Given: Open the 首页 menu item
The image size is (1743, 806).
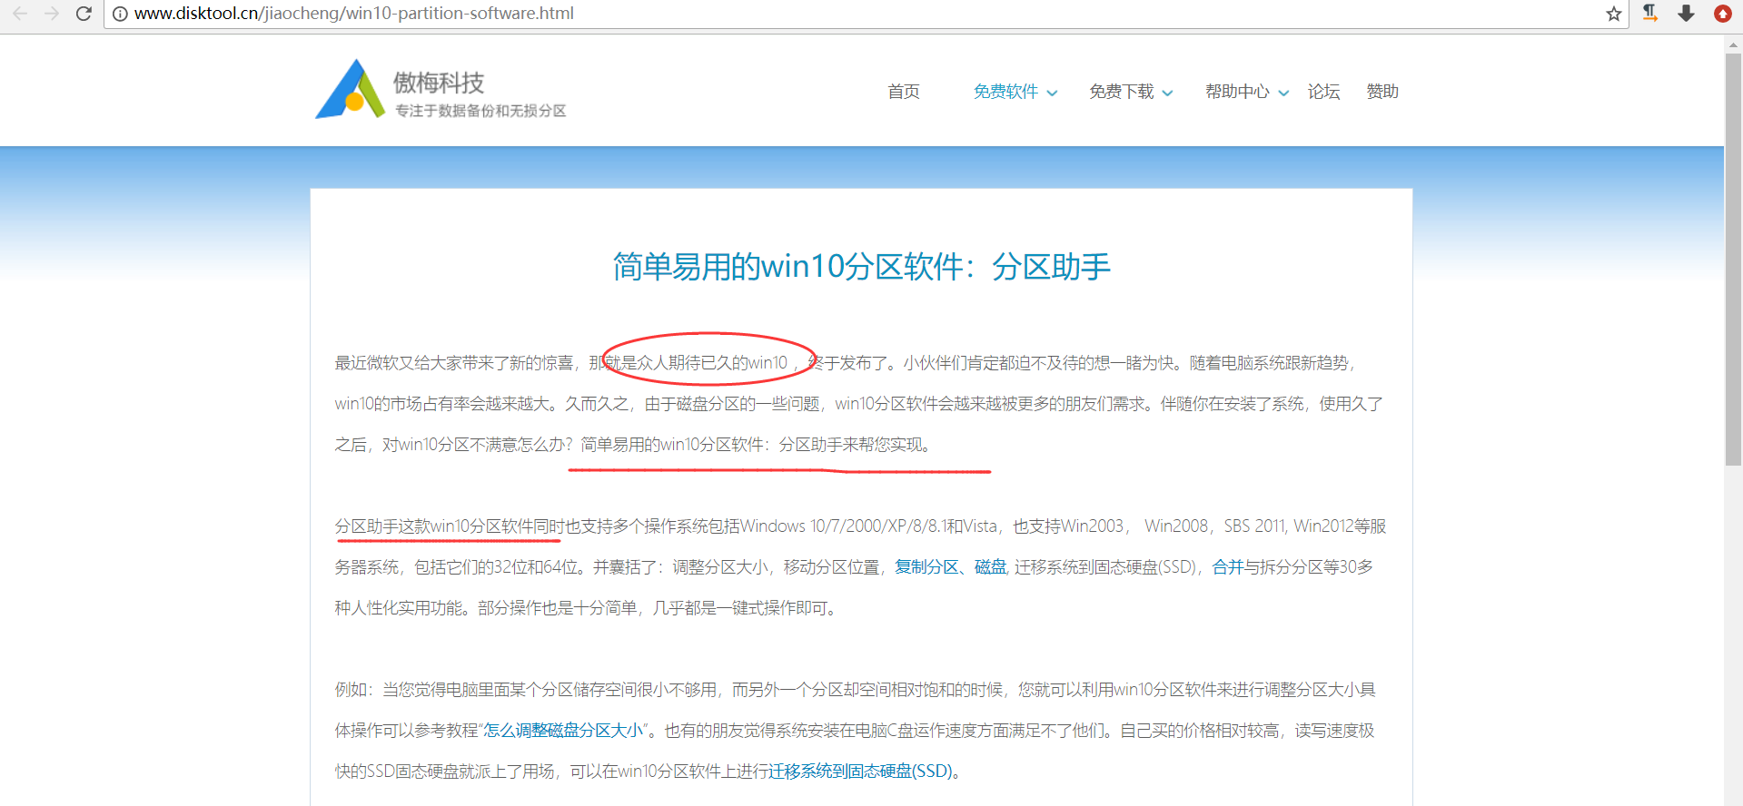Looking at the screenshot, I should (904, 92).
